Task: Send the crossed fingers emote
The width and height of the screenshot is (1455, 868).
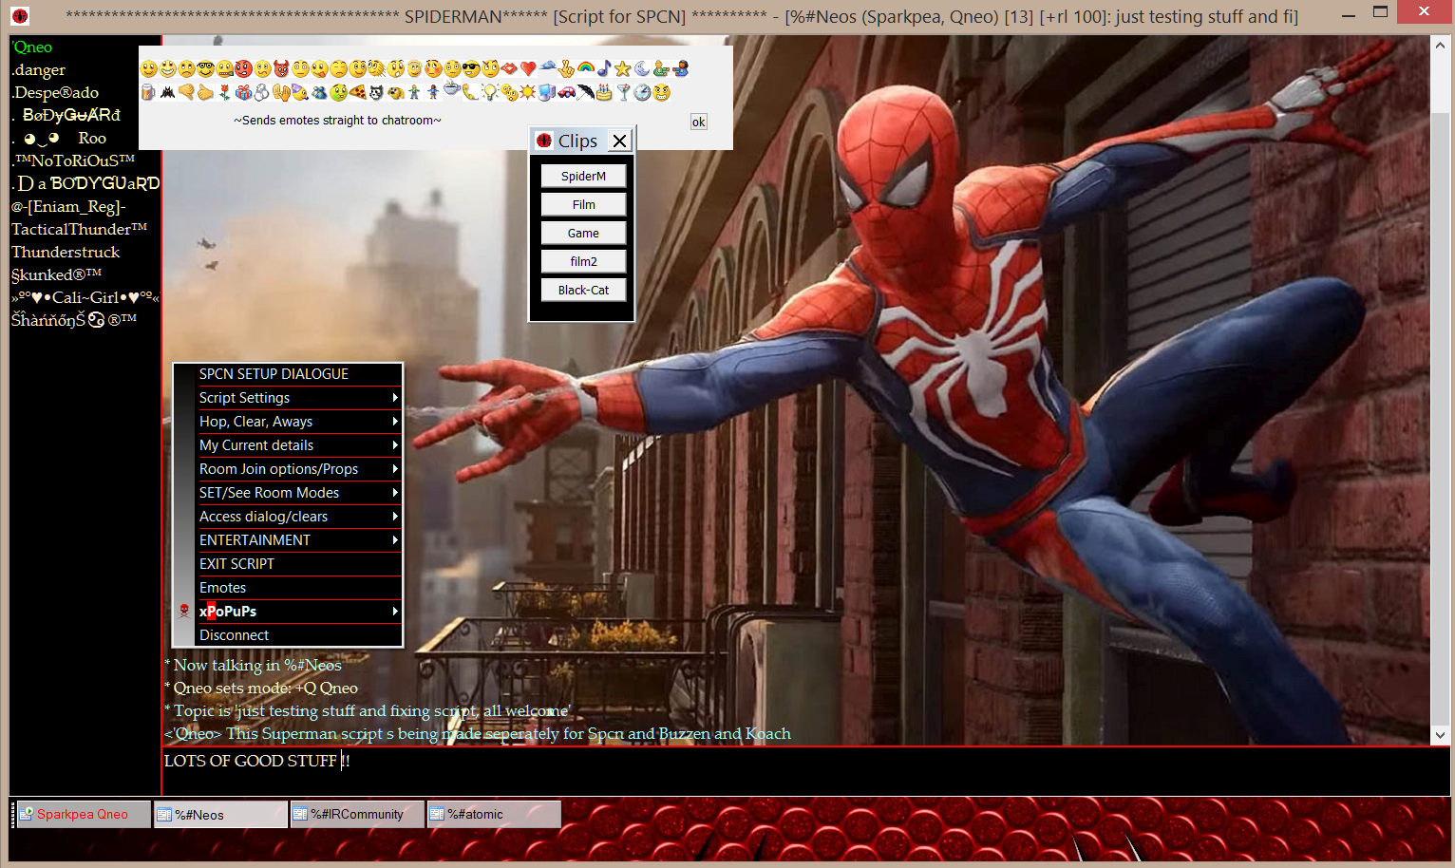Action: [x=567, y=68]
